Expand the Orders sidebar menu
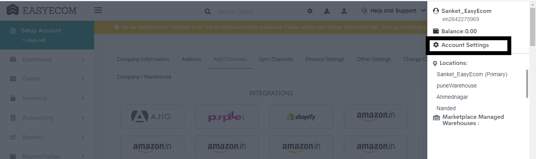The image size is (536, 159). tap(47, 79)
